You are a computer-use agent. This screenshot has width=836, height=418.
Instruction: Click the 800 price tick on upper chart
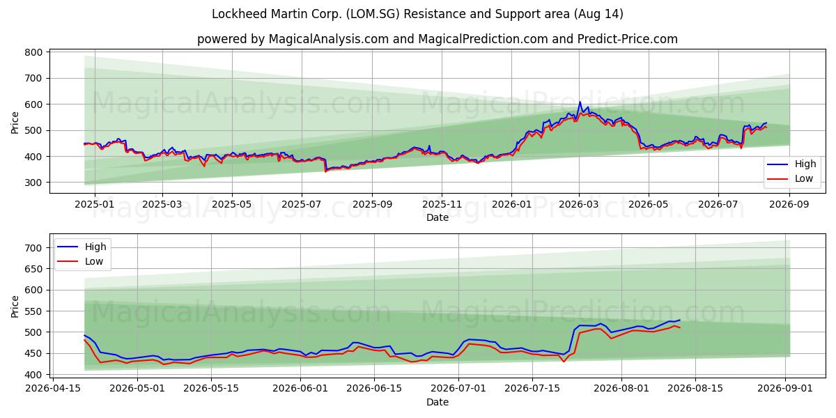click(x=34, y=52)
